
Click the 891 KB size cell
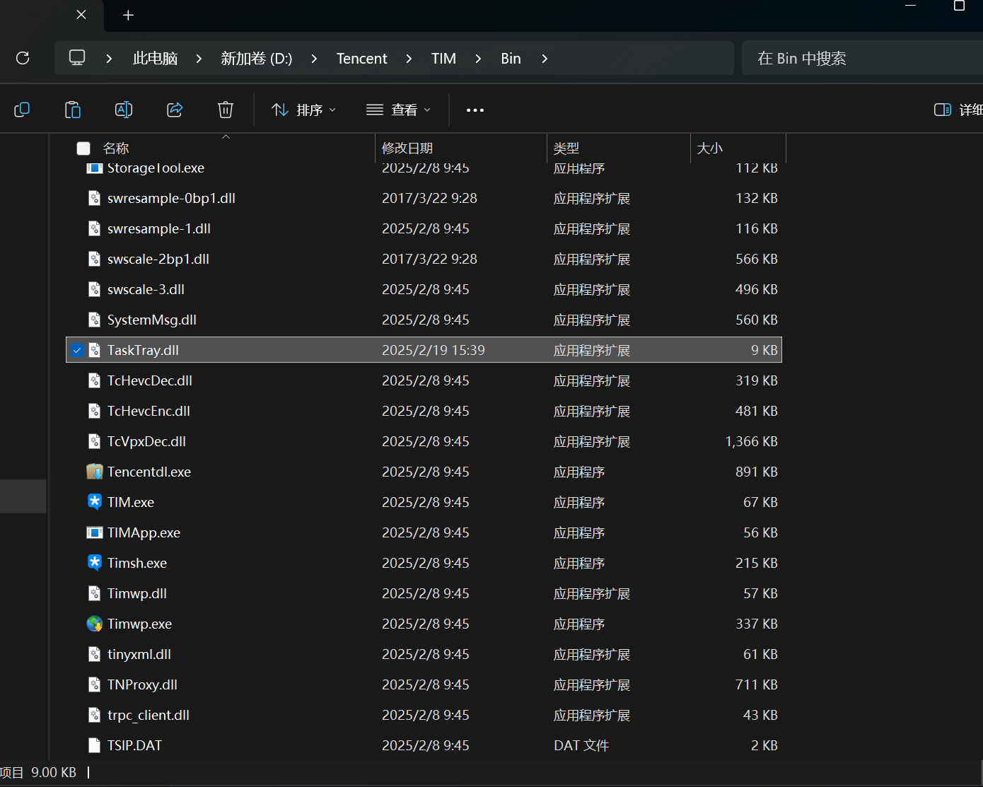(x=757, y=472)
